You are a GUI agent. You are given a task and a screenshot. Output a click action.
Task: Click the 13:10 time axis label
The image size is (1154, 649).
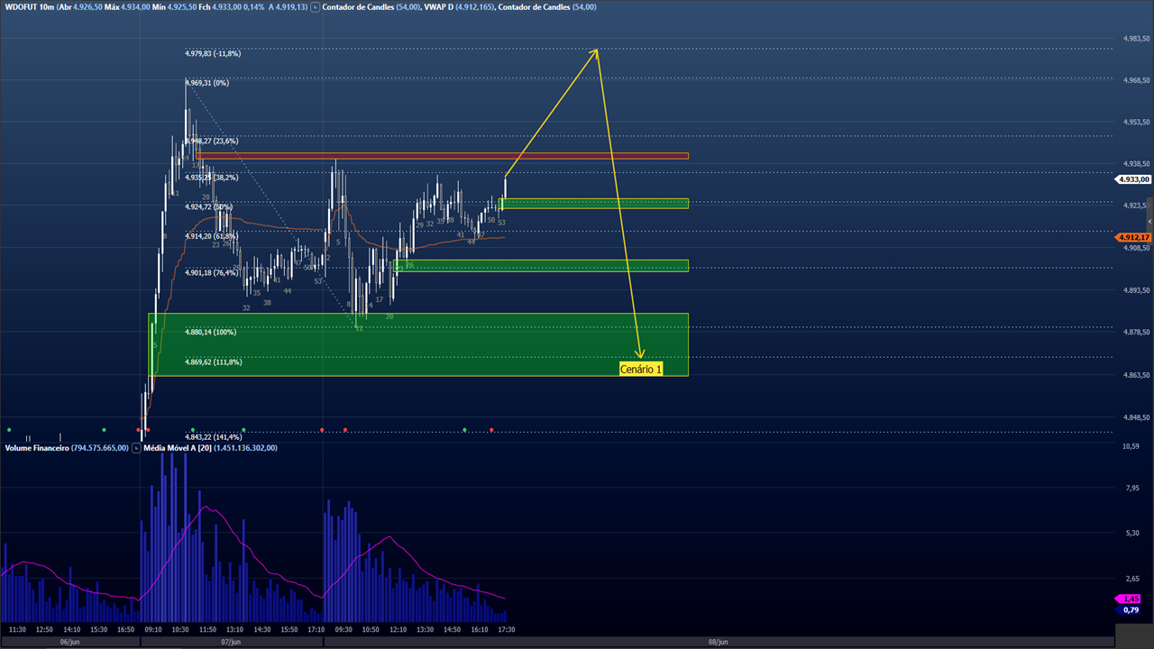coord(234,629)
